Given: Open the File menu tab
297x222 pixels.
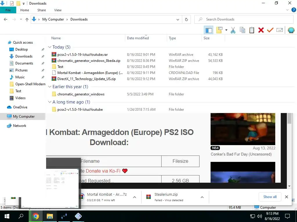Looking at the screenshot, I should pyautogui.click(x=8, y=10).
